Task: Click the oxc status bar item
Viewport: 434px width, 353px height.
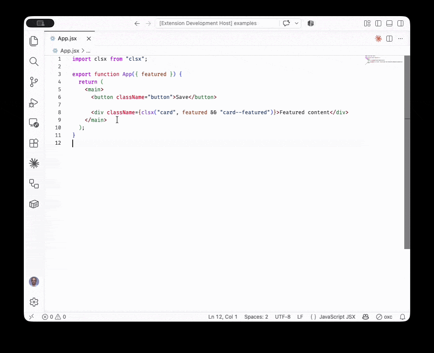Action: (384, 317)
